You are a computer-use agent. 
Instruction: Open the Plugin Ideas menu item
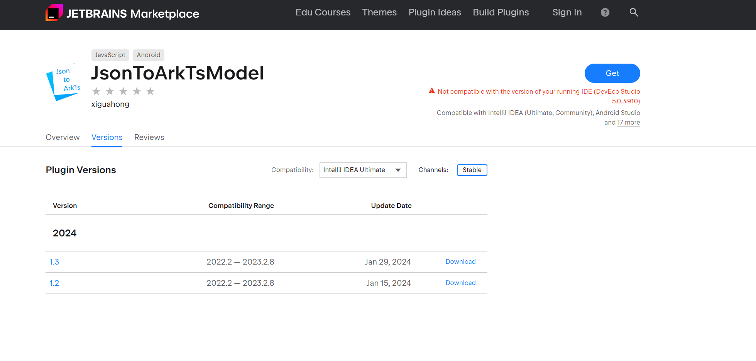pos(435,12)
